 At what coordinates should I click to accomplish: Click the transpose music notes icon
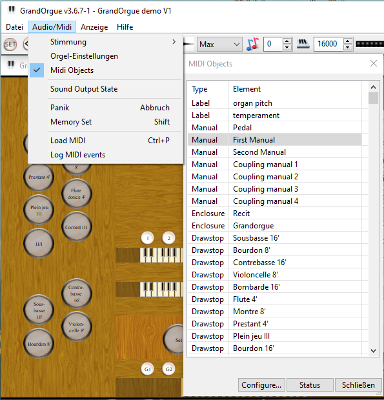[x=252, y=44]
